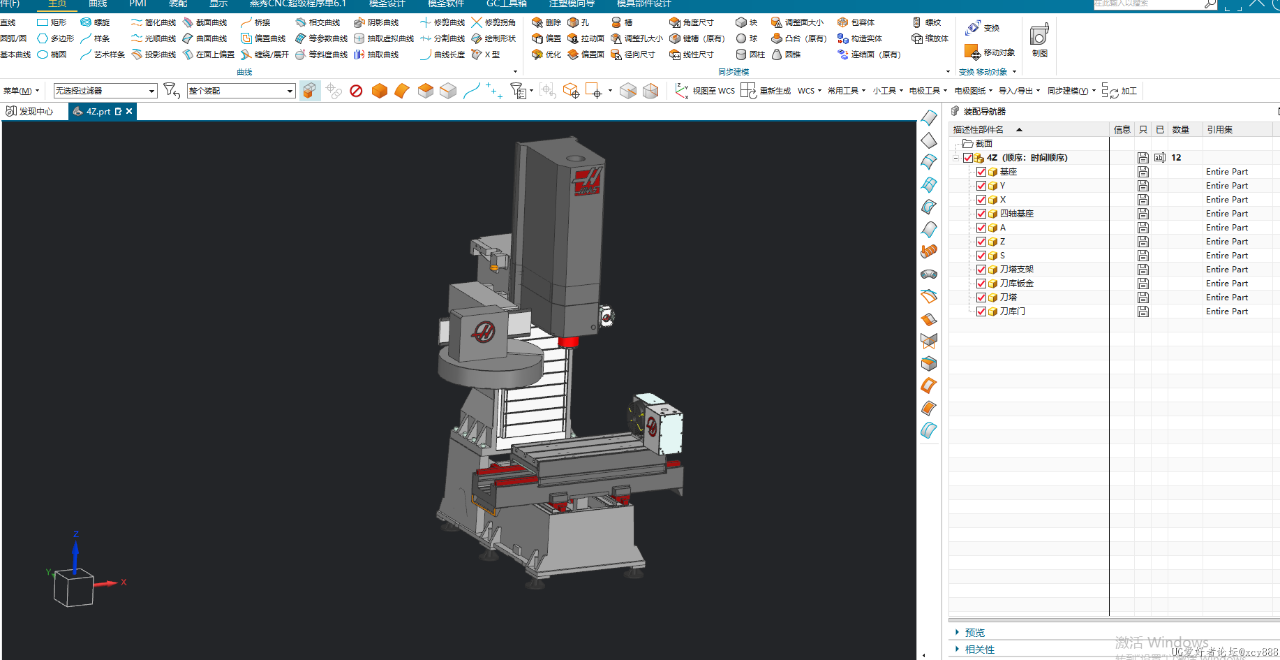Image resolution: width=1280 pixels, height=660 pixels.
Task: Open the 无选择过滤器 selection filter dropdown
Action: coord(105,91)
